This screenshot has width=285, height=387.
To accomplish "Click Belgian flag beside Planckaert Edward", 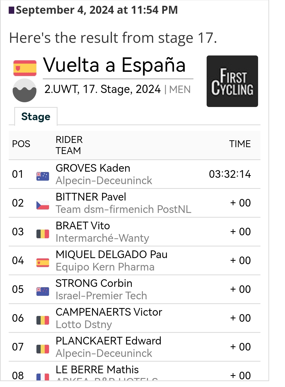I will click(x=43, y=349).
